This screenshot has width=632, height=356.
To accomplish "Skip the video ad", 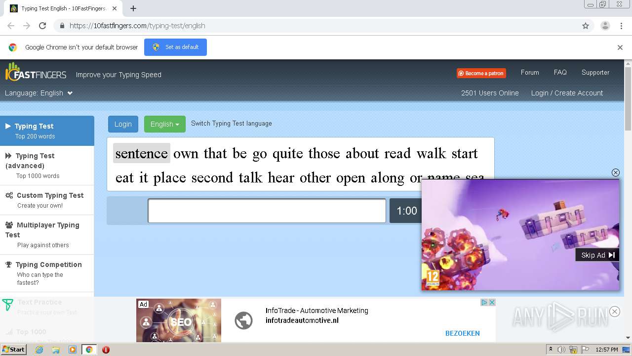I will (x=597, y=255).
